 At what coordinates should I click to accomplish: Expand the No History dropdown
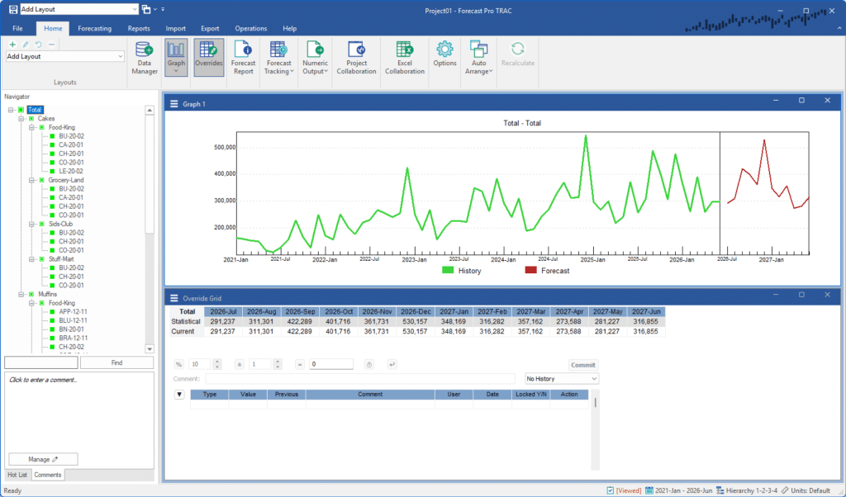coord(562,378)
